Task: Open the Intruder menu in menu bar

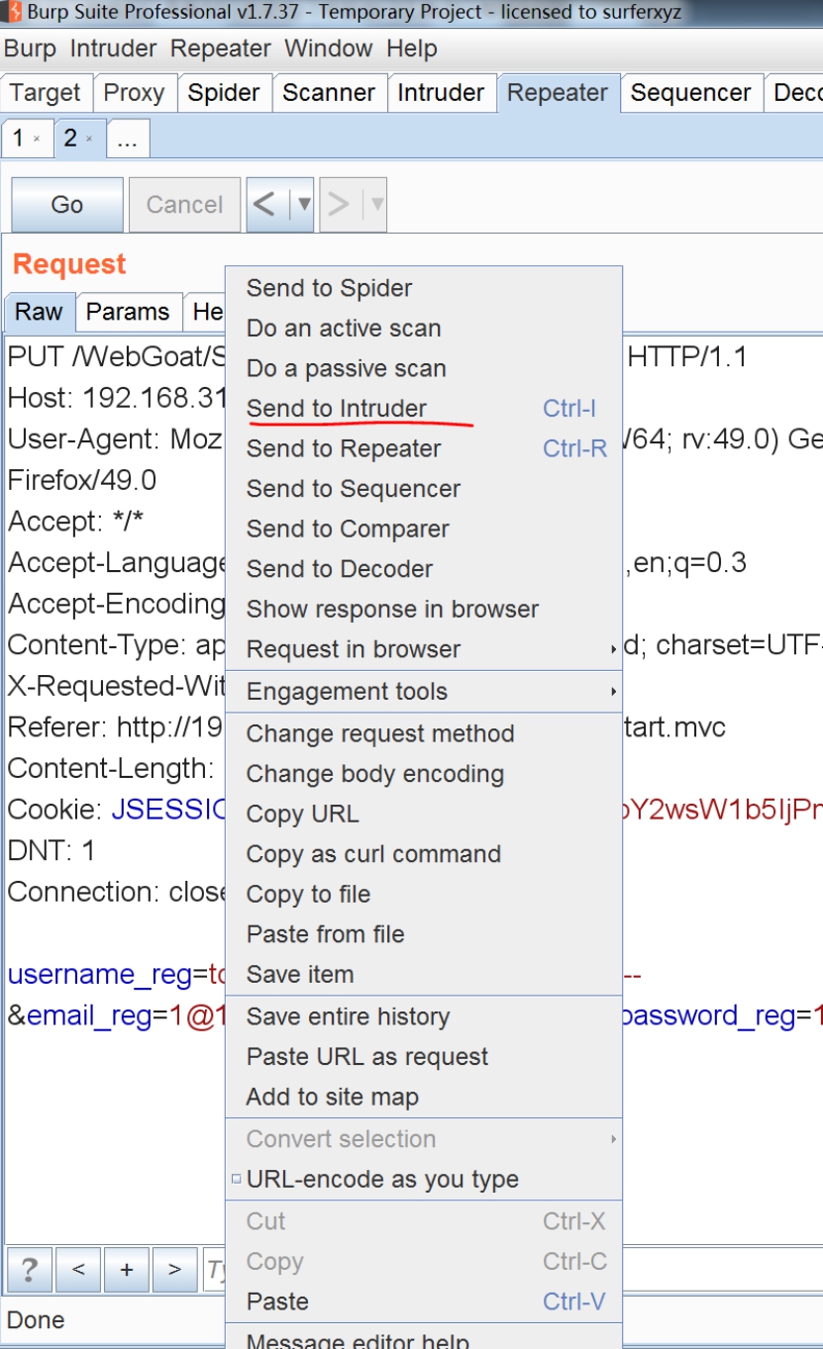Action: 114,48
